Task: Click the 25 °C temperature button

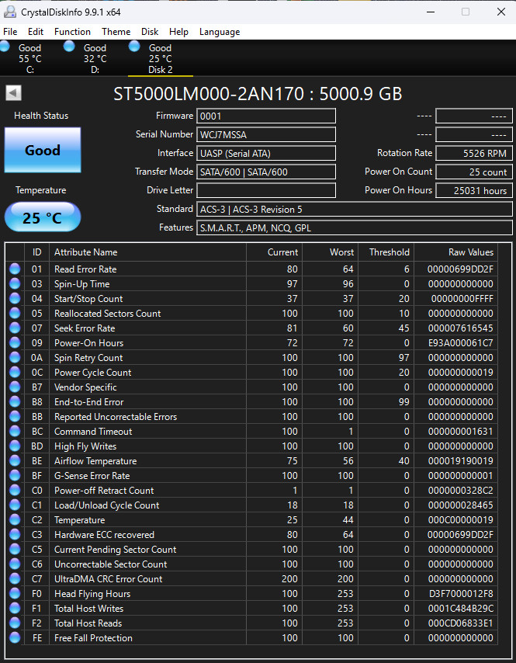Action: point(42,217)
